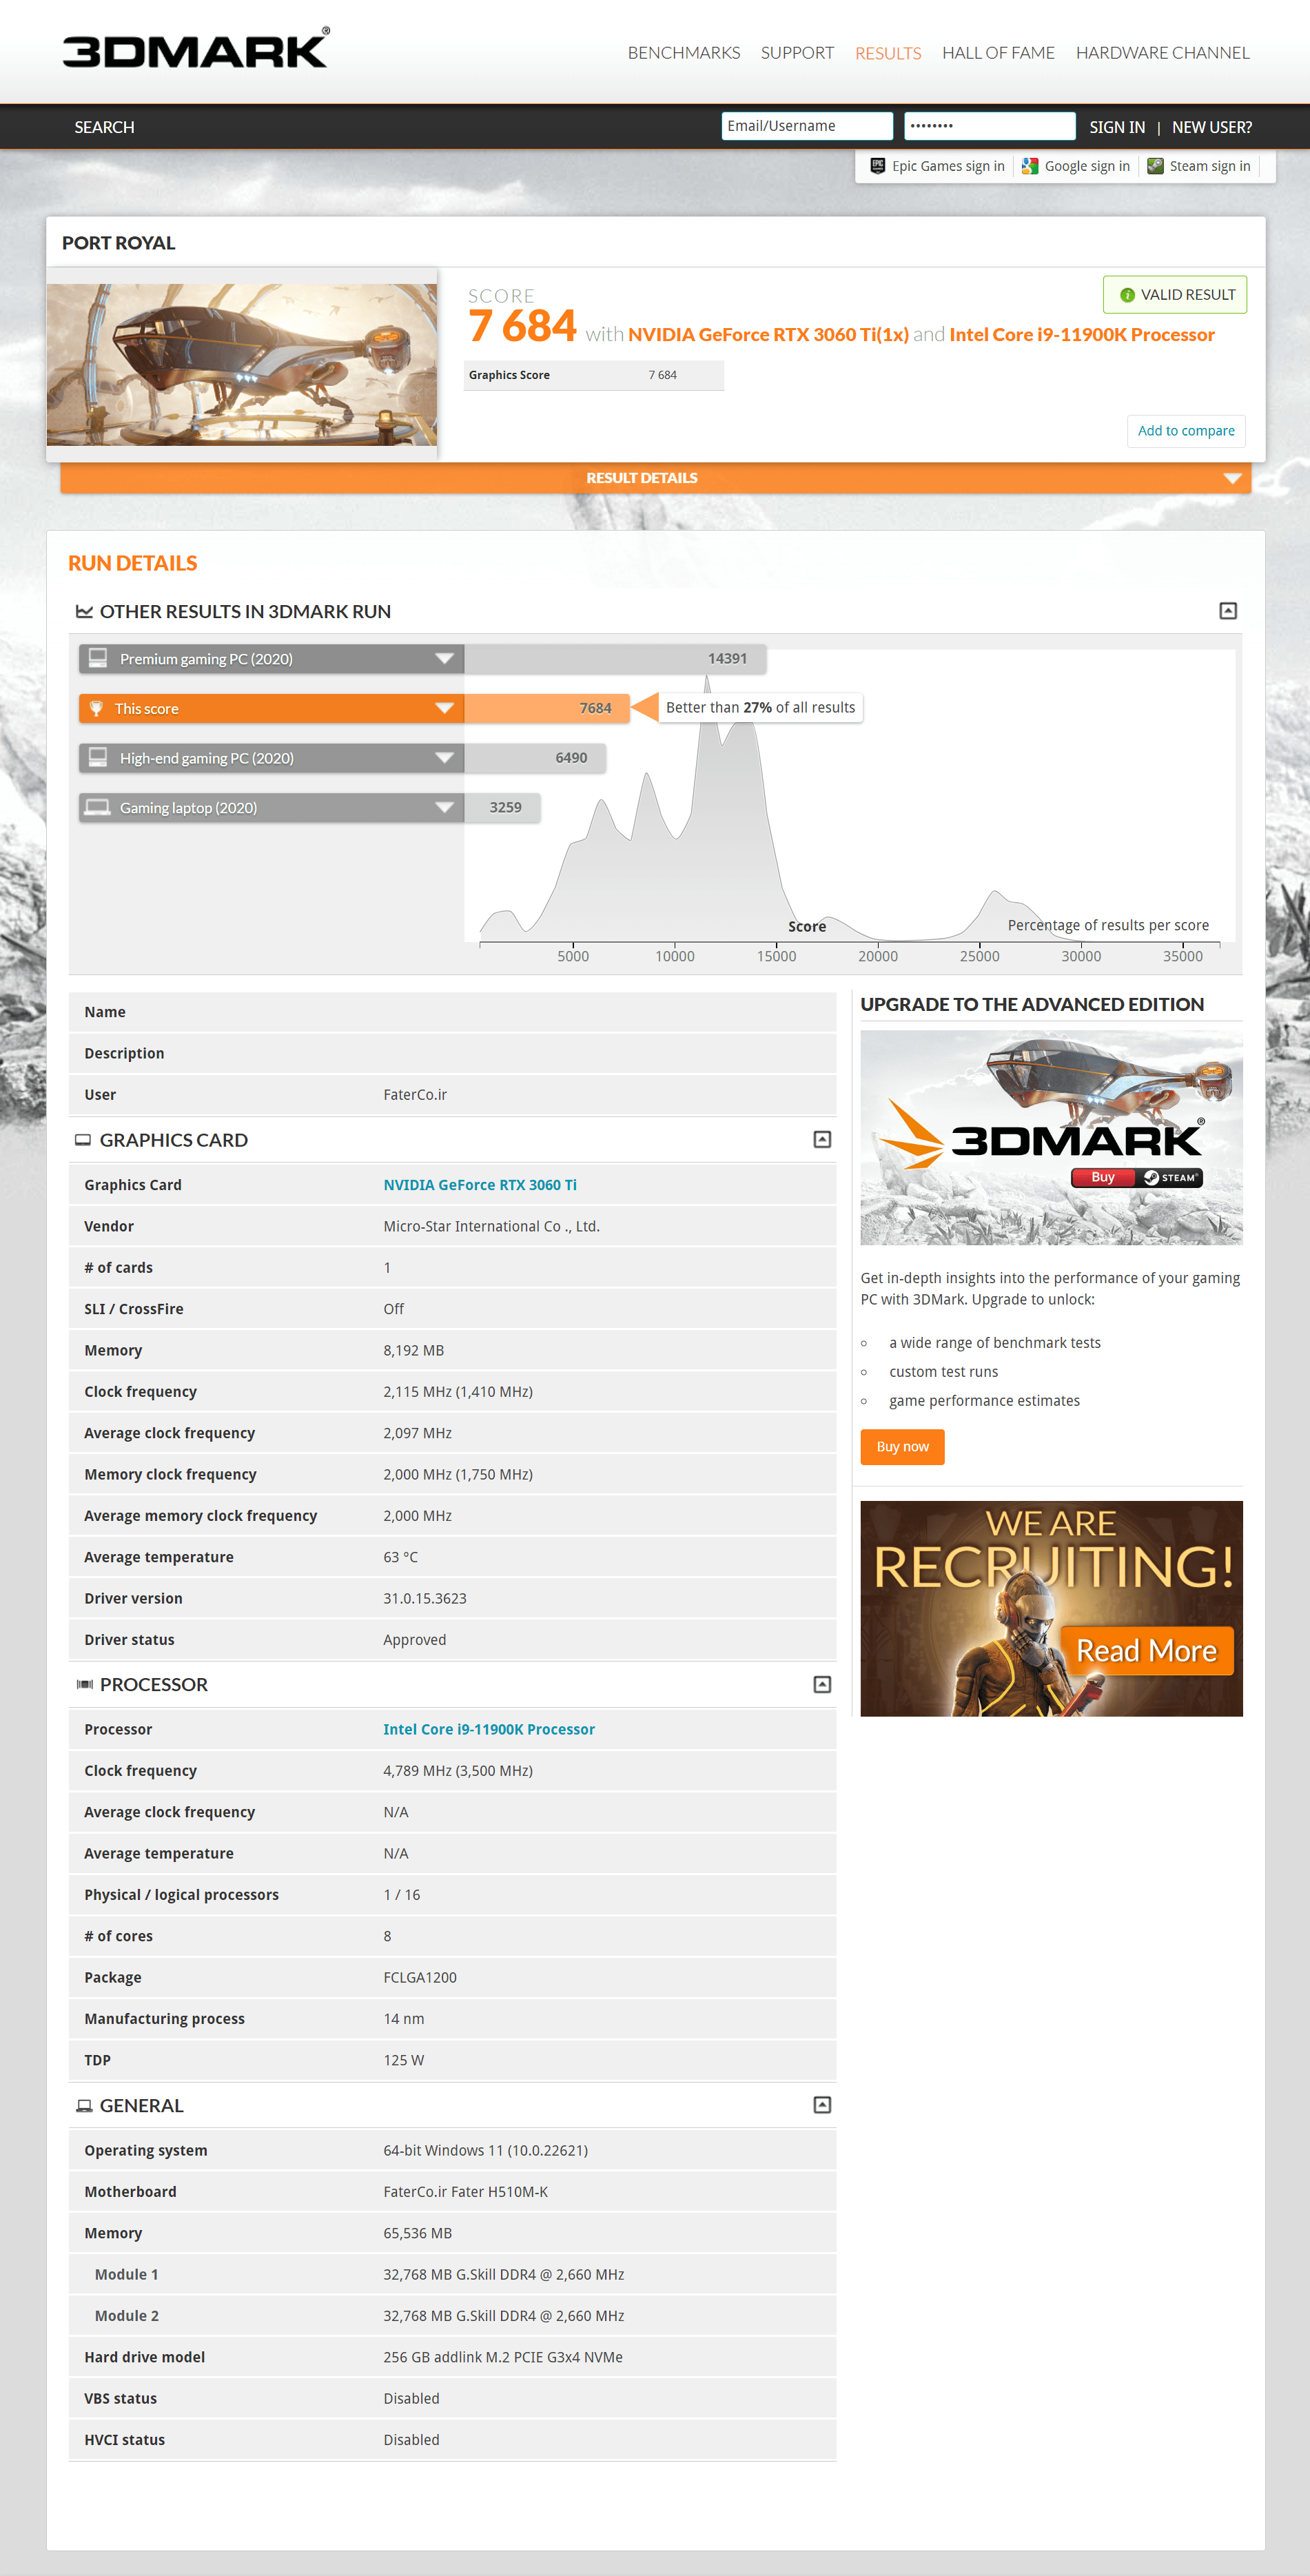Open the NVIDIA GeForce RTX 3060 Ti table link
The width and height of the screenshot is (1310, 2576).
coord(480,1185)
